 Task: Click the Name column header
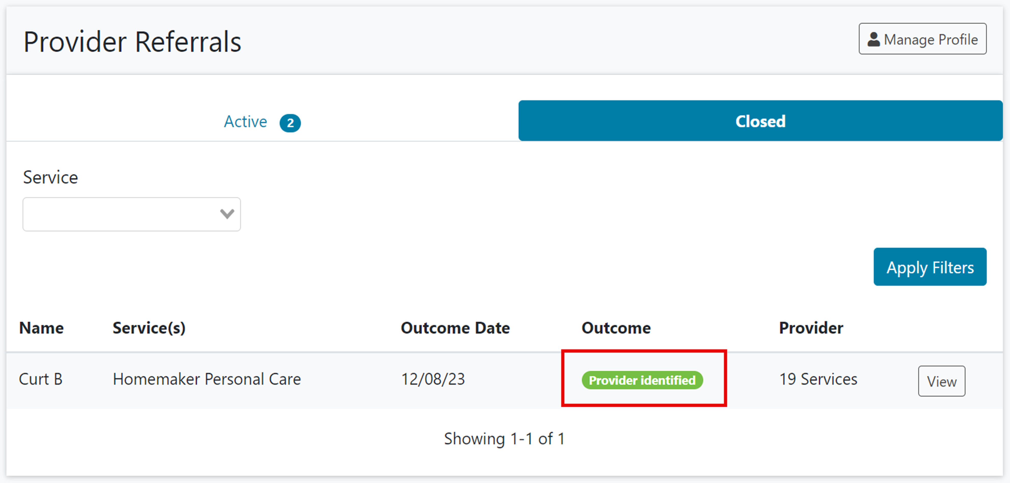pyautogui.click(x=42, y=328)
